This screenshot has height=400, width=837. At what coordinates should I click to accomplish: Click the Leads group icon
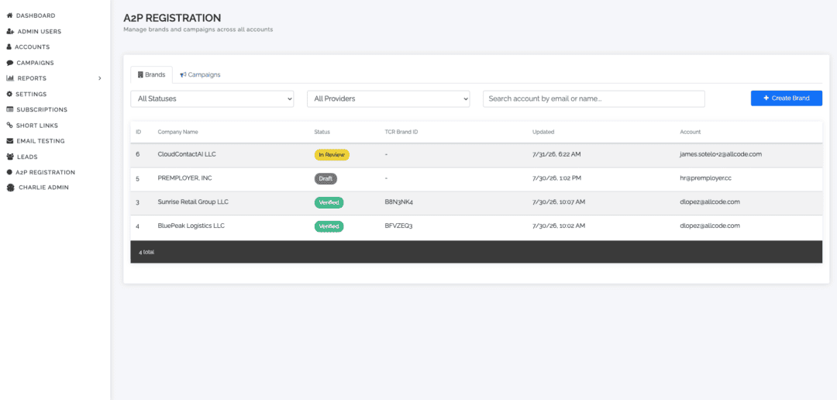click(10, 157)
